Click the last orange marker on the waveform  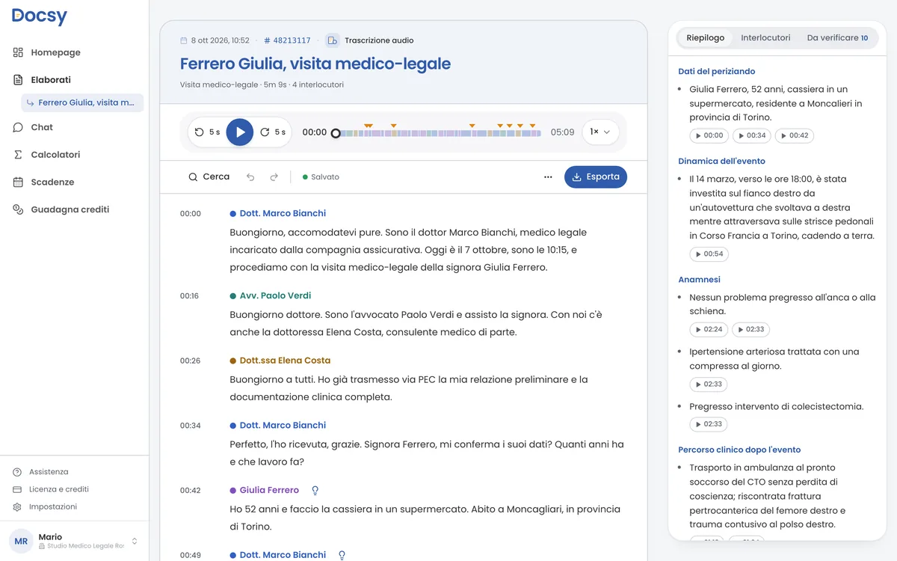click(532, 126)
